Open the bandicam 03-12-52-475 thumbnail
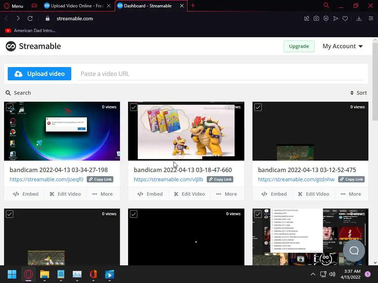 tap(310, 131)
